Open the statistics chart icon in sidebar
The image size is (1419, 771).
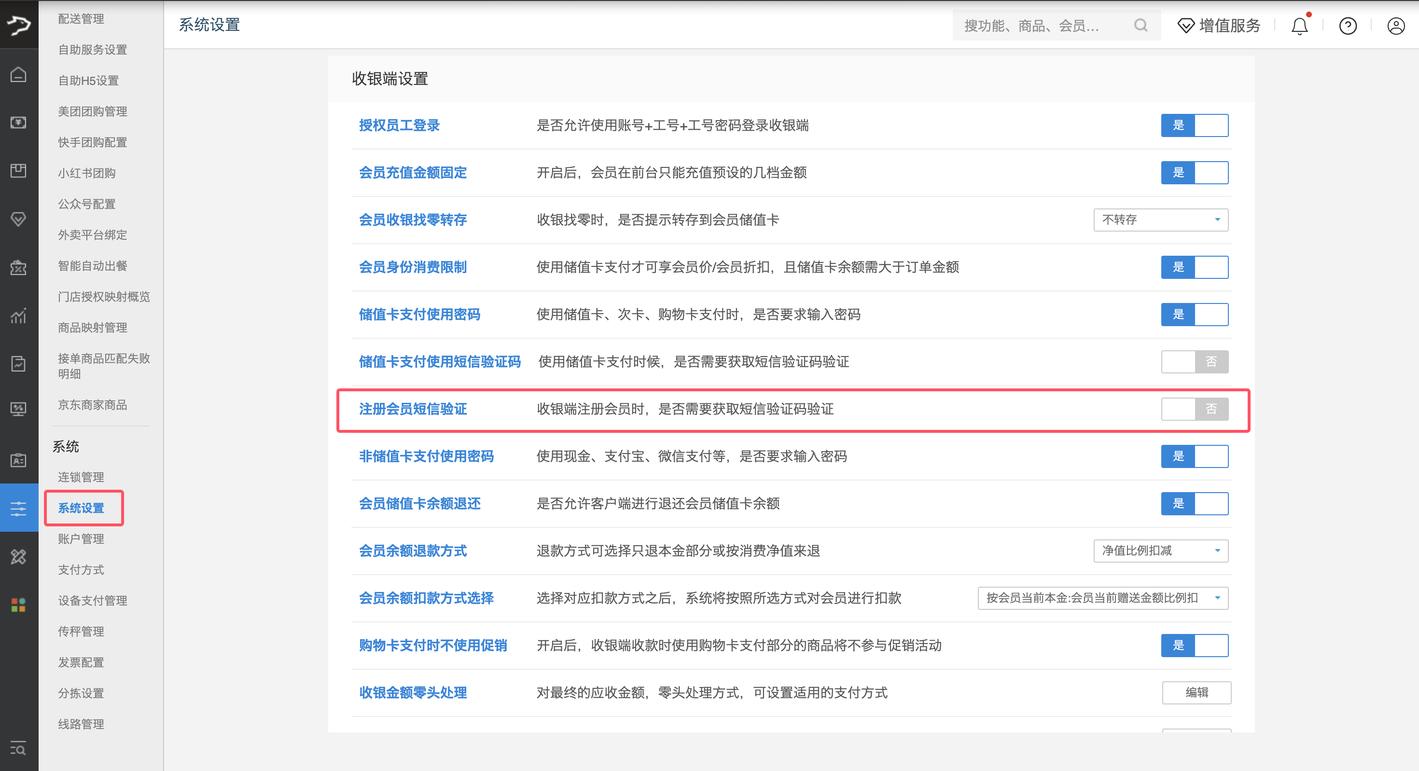(19, 316)
